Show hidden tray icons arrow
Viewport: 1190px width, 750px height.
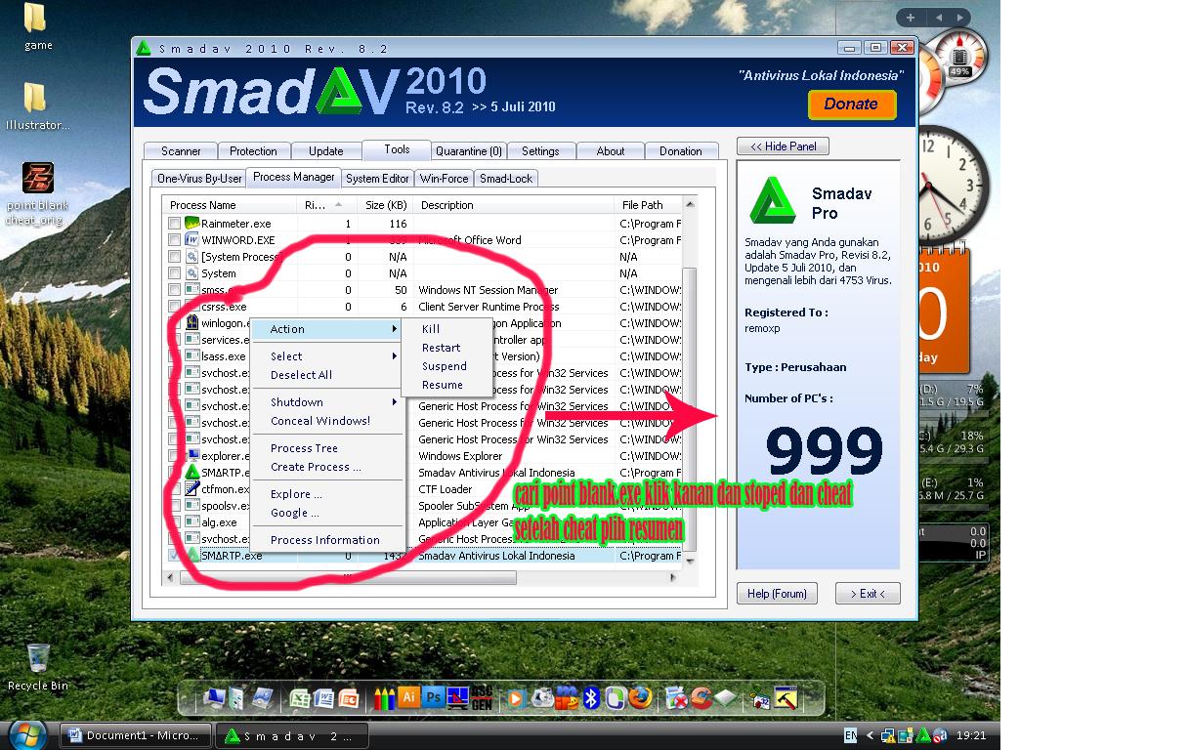tap(870, 735)
